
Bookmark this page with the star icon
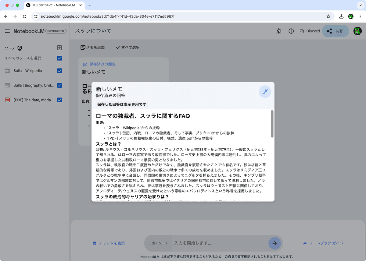tap(328, 16)
